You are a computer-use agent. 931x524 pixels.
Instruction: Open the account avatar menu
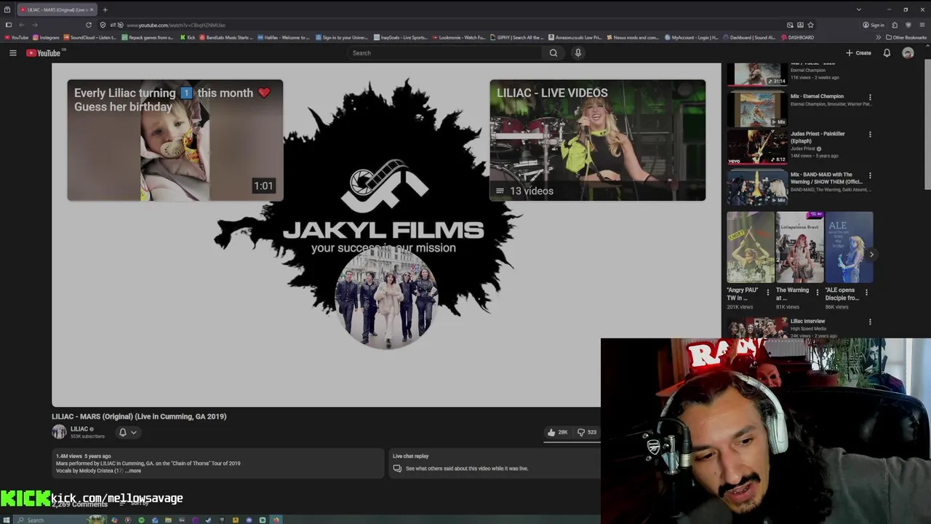click(908, 53)
